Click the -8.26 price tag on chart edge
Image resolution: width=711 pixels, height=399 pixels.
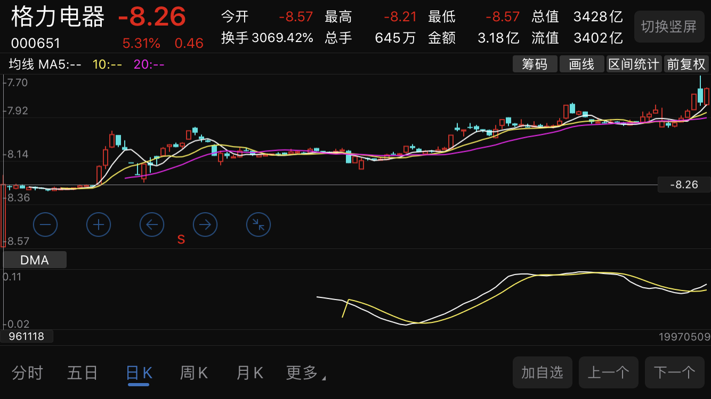684,185
